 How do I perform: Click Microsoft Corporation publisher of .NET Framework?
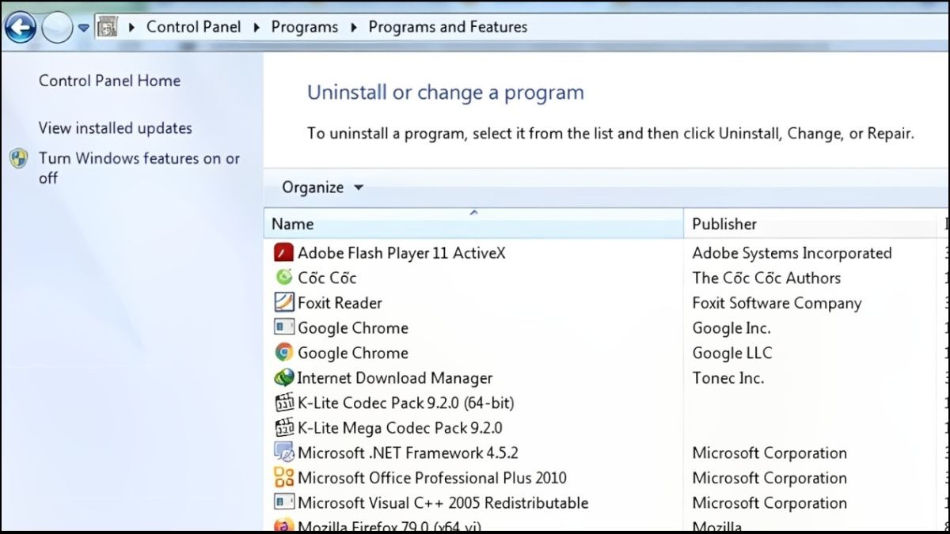[x=769, y=453]
